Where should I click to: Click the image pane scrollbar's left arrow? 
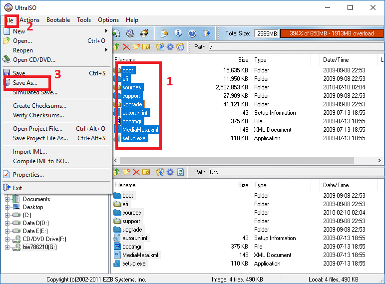click(x=115, y=161)
